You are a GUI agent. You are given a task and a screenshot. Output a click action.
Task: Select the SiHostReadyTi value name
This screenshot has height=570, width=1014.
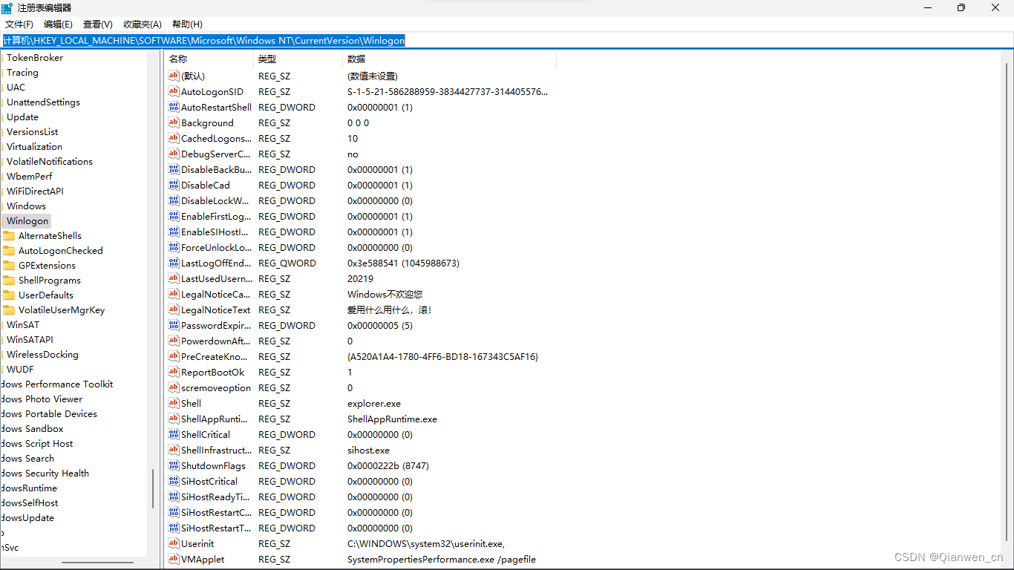pyautogui.click(x=216, y=497)
